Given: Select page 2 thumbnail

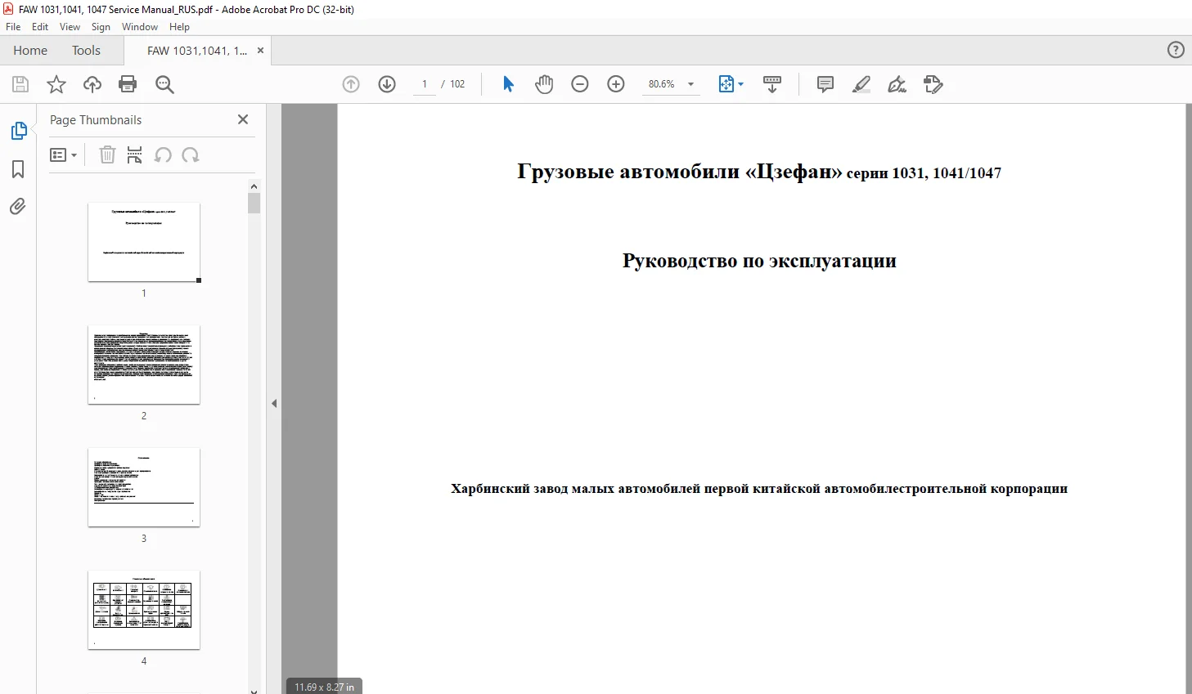Looking at the screenshot, I should [x=144, y=365].
